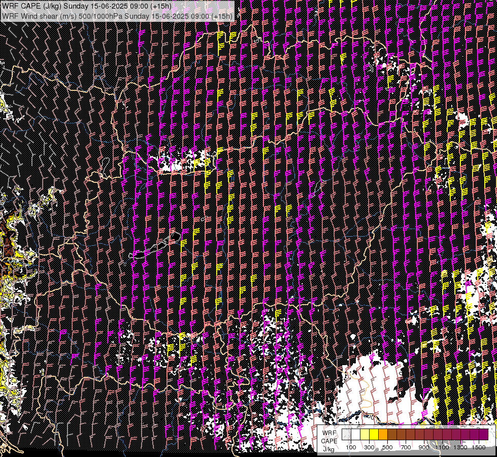This screenshot has height=457, width=497.
Task: Click the legend value 700
Action: 406,447
